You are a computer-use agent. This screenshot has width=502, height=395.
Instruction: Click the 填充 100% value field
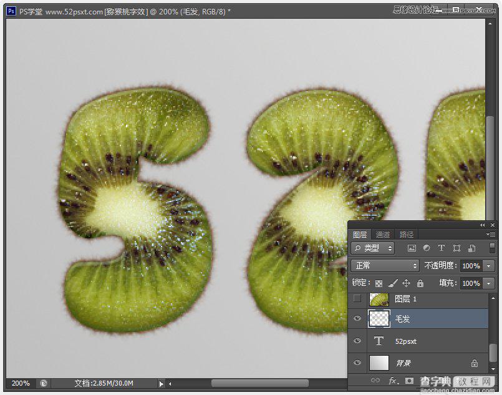471,283
